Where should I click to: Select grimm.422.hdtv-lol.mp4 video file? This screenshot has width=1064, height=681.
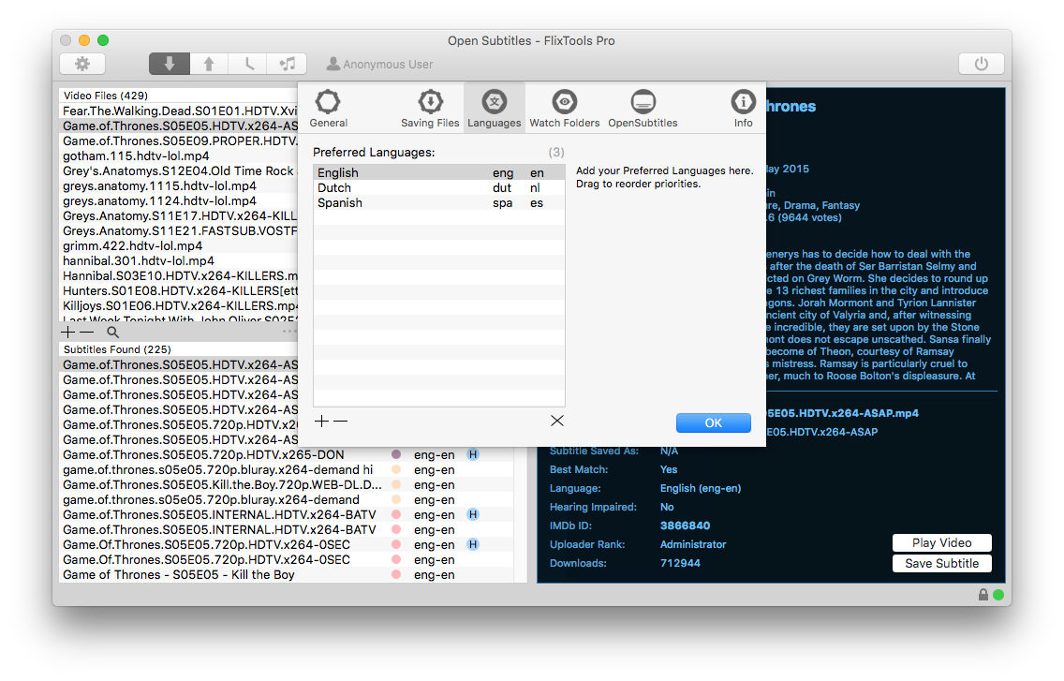pyautogui.click(x=179, y=245)
